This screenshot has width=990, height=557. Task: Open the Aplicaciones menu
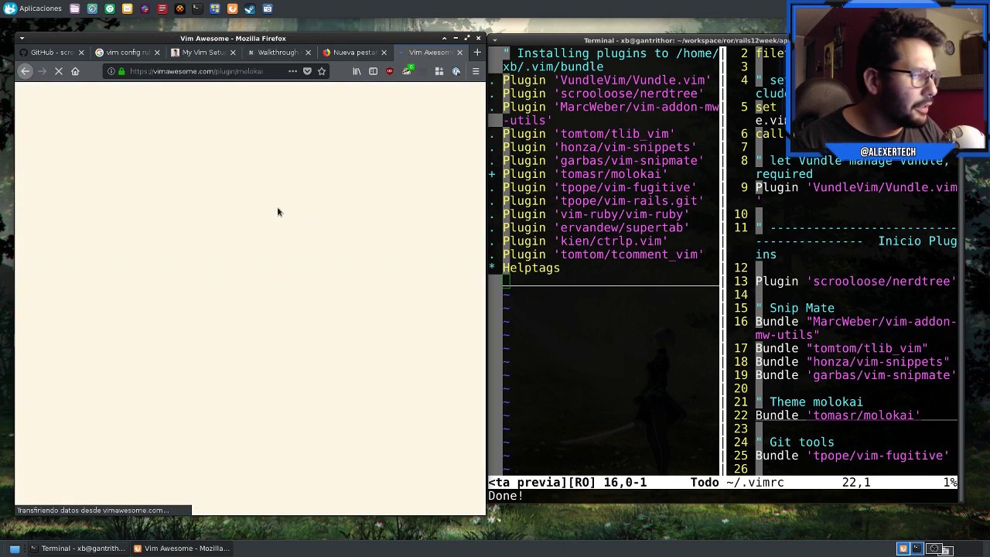(32, 9)
